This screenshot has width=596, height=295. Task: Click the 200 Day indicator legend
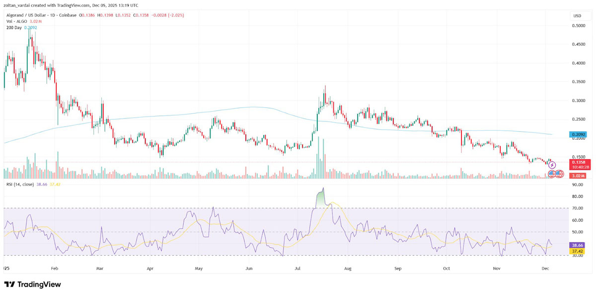13,28
